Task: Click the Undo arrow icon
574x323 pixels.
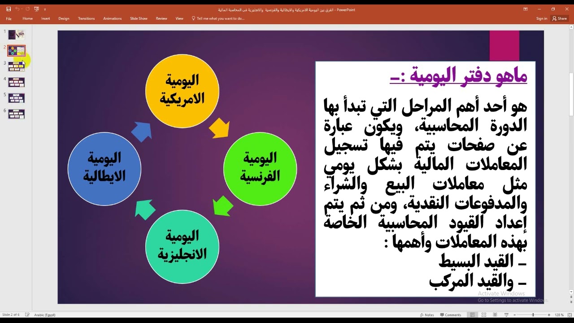Action: [x=17, y=9]
